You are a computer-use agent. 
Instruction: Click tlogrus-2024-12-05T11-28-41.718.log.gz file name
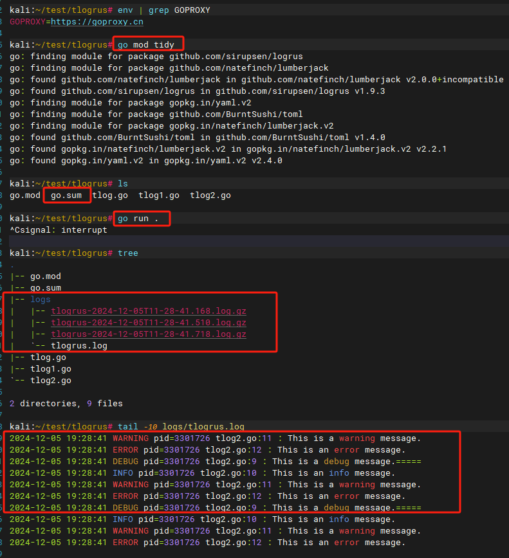(x=149, y=334)
